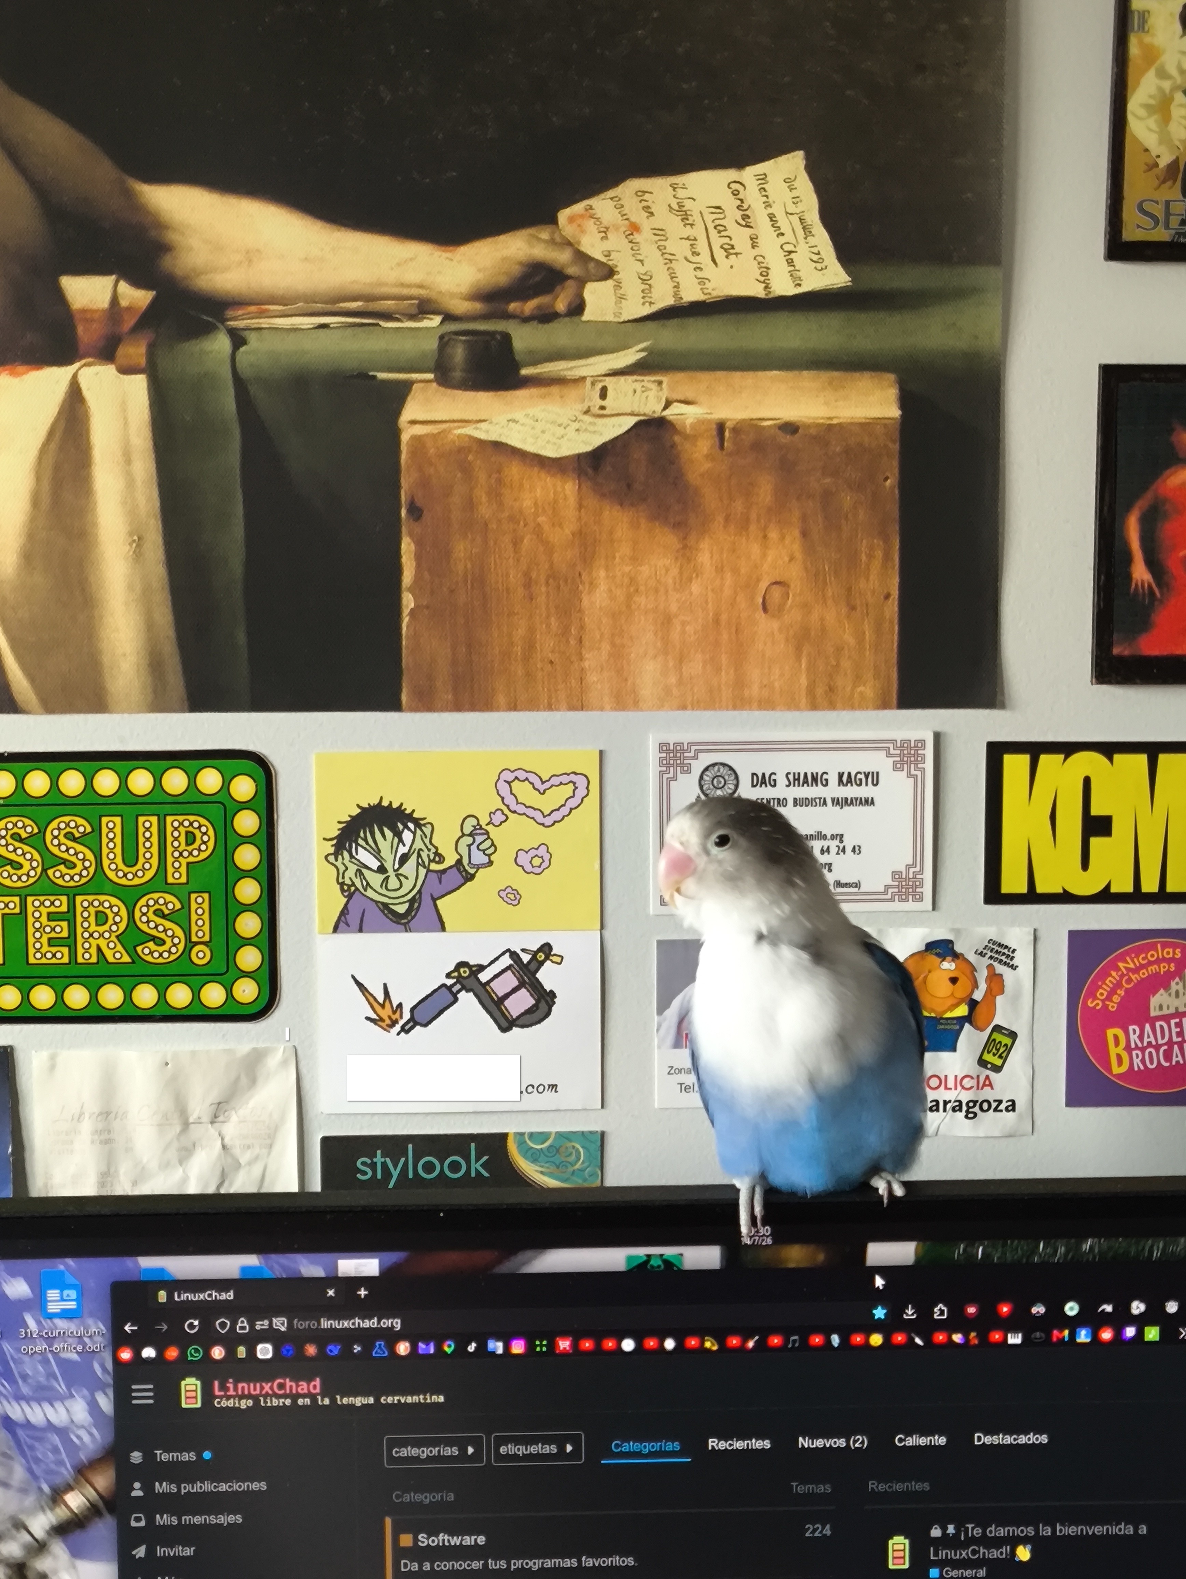The width and height of the screenshot is (1186, 1579).
Task: Click the Software topic count 224
Action: tap(817, 1531)
